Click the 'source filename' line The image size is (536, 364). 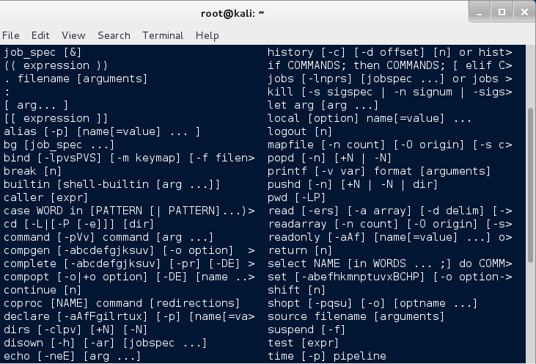[356, 316]
